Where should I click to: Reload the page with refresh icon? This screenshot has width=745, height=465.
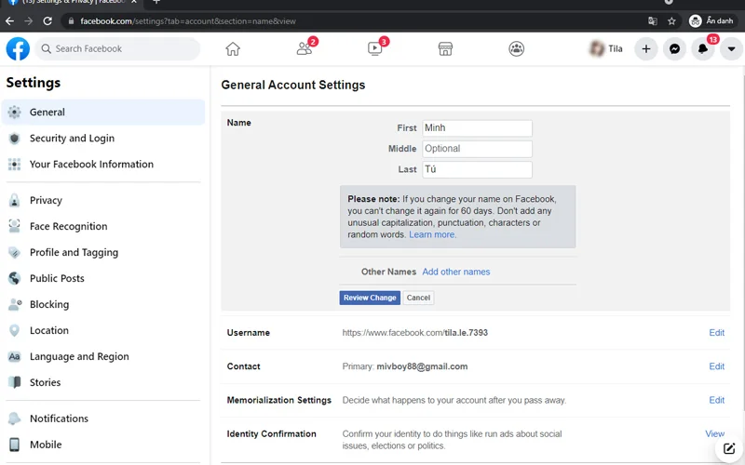coord(47,20)
